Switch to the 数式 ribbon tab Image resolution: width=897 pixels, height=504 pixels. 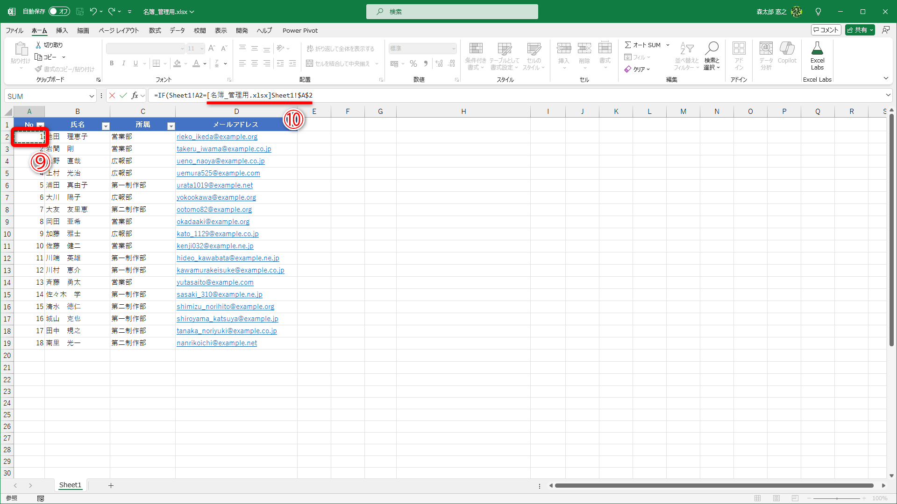tap(155, 30)
